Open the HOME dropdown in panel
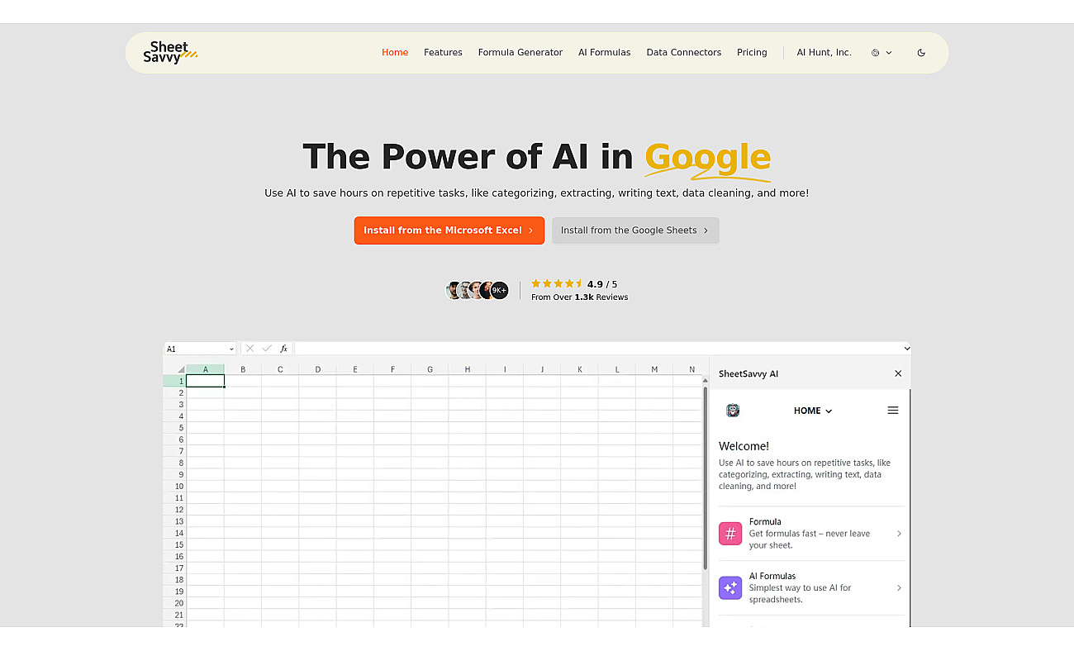Screen dimensions: 1074x651 click(x=813, y=411)
